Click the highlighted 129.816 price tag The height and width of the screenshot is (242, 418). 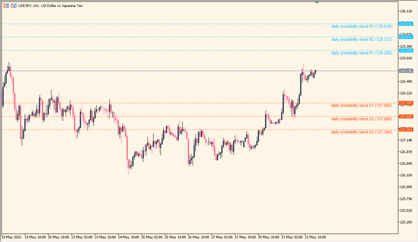pyautogui.click(x=407, y=24)
